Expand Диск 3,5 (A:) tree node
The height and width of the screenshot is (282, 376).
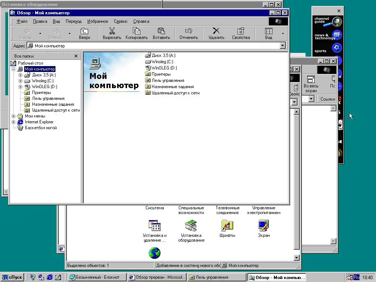[21, 75]
